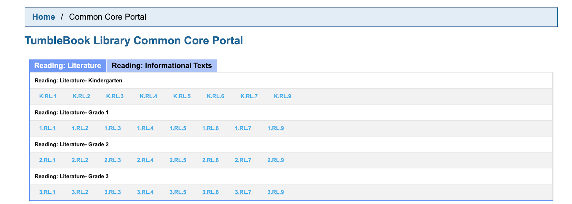572x204 pixels.
Task: Open the K.RL.9 standard link
Action: 282,96
